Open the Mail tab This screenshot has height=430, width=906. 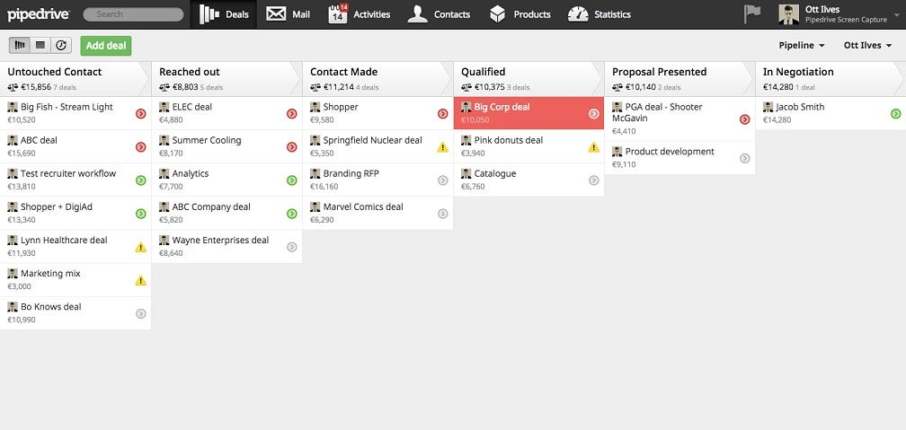click(x=288, y=14)
